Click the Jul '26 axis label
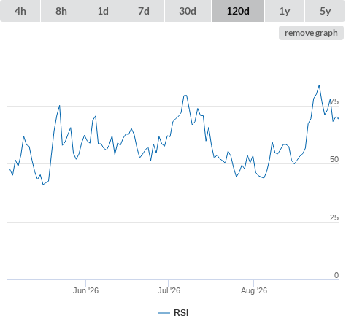This screenshot has height=332, width=346. (169, 290)
